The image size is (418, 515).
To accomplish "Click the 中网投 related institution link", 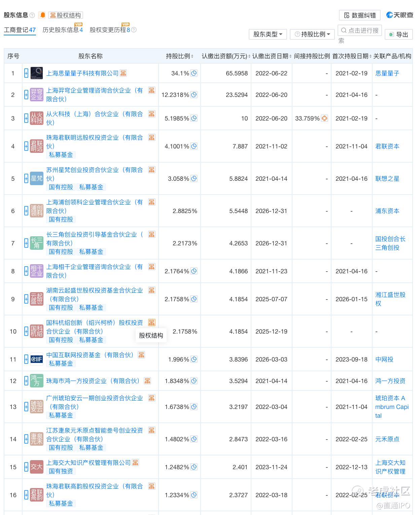I will (384, 359).
